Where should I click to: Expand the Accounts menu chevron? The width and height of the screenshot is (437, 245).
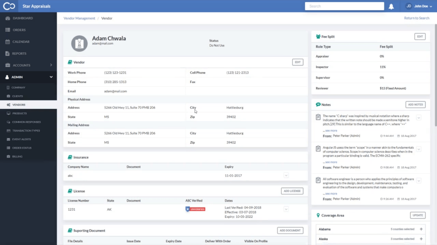(x=51, y=65)
